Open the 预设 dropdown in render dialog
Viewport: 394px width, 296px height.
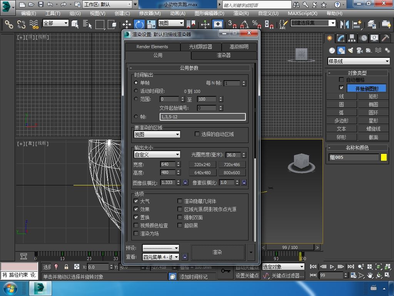click(x=160, y=248)
